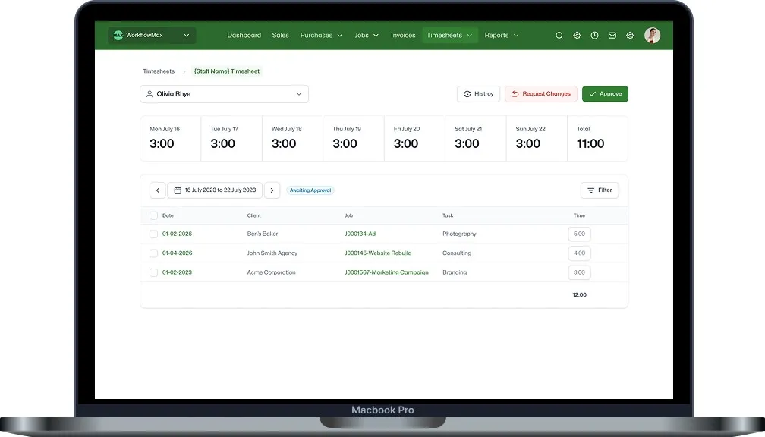This screenshot has width=765, height=437.
Task: Click the Date column header
Action: (x=168, y=215)
